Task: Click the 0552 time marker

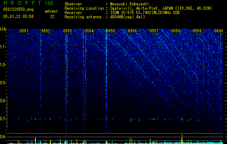Action: coord(46,31)
